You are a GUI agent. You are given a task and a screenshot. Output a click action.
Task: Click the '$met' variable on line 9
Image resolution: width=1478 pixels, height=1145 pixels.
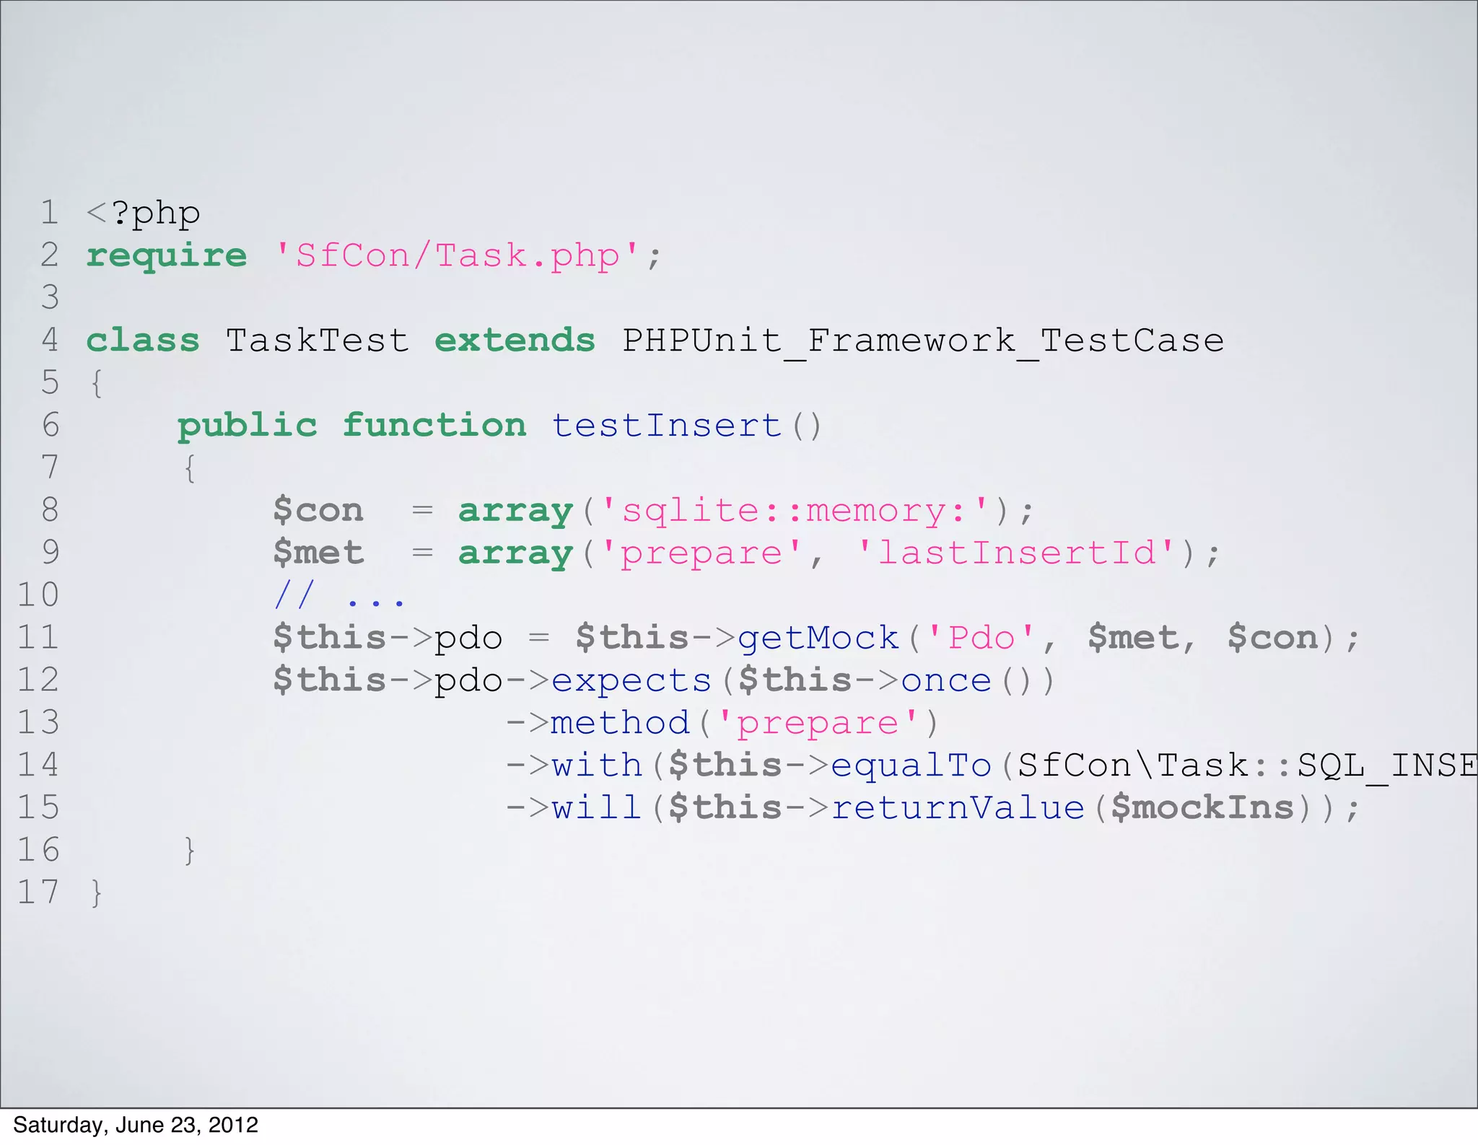coord(318,553)
